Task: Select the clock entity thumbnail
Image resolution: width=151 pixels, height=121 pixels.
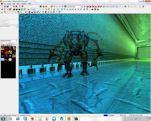Action: [10, 60]
